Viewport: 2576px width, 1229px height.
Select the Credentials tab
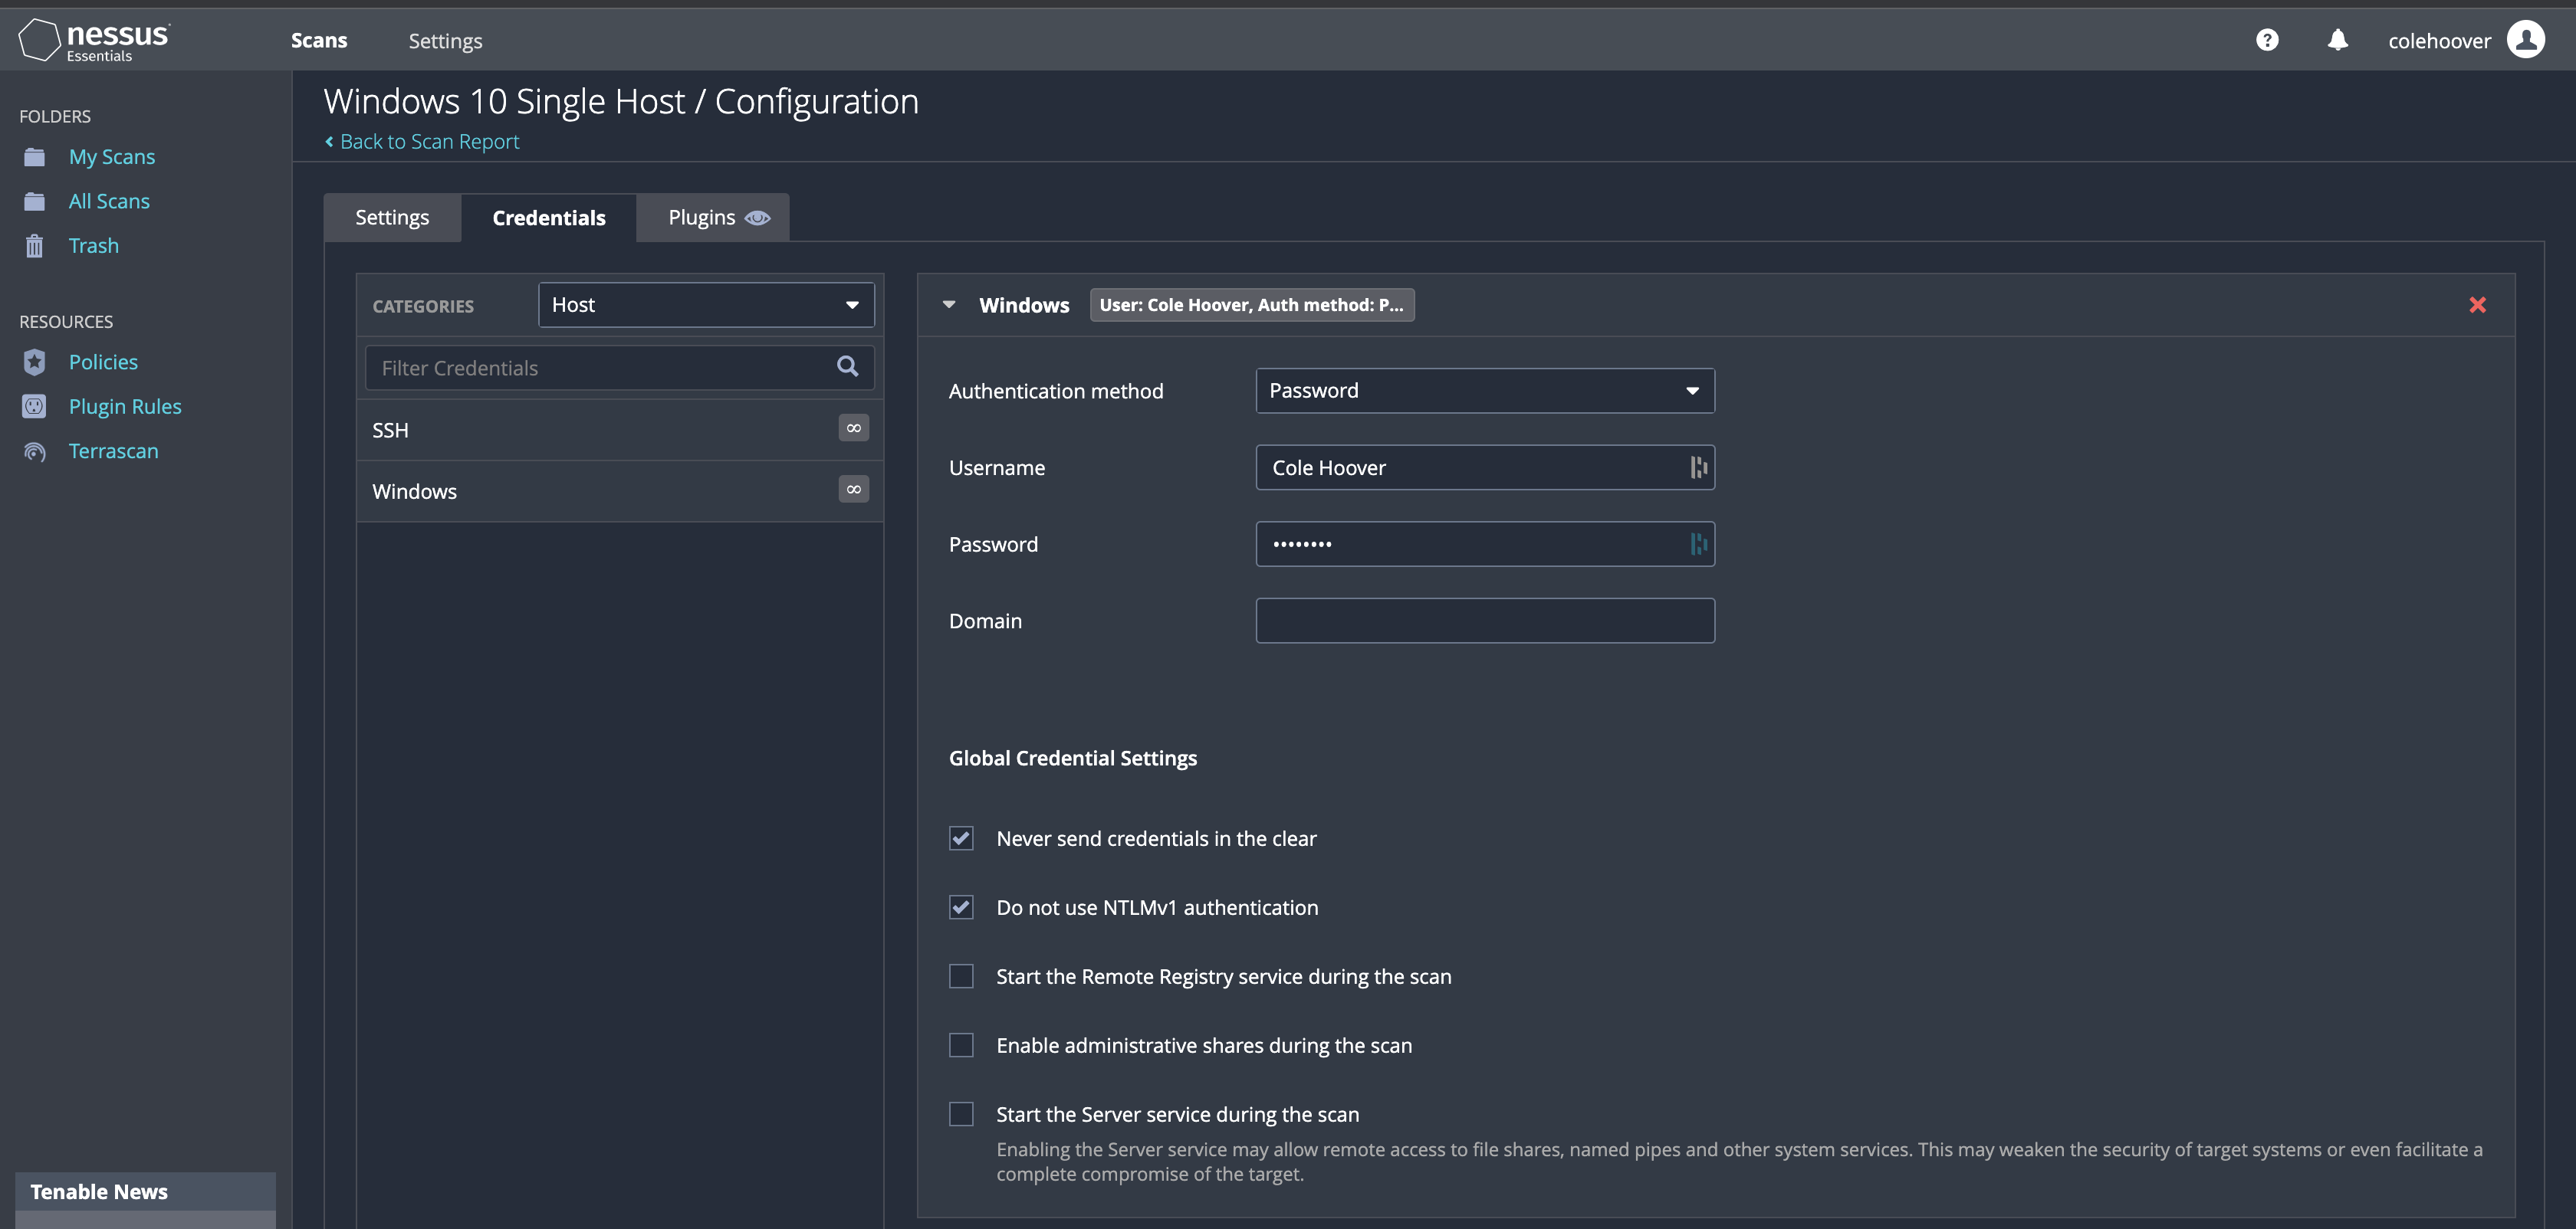[549, 218]
